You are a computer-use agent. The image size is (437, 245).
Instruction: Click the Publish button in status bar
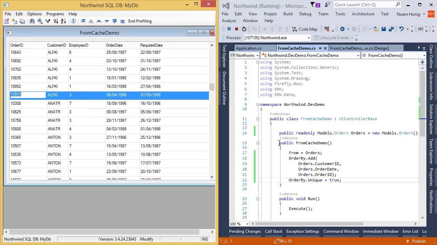pyautogui.click(x=415, y=241)
